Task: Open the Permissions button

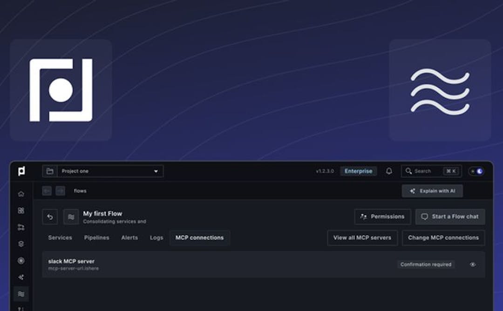Action: tap(382, 217)
